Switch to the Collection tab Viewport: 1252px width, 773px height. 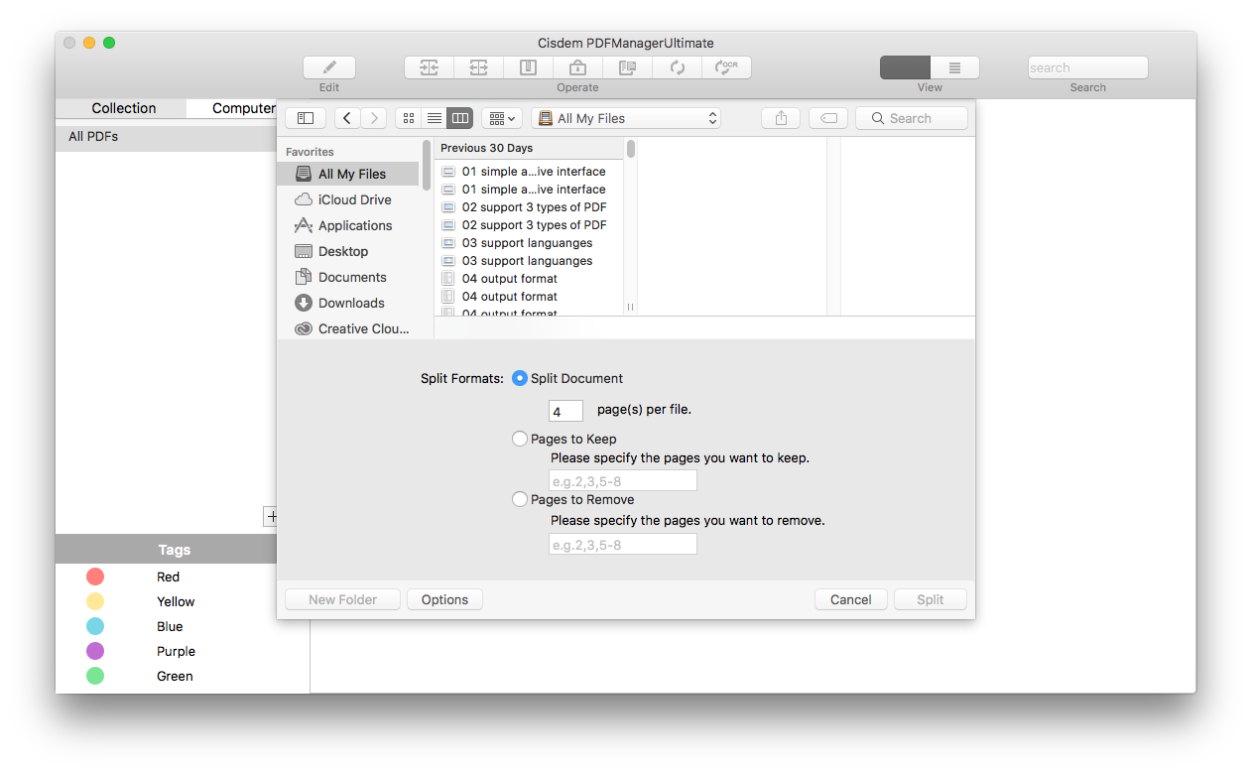(x=124, y=108)
